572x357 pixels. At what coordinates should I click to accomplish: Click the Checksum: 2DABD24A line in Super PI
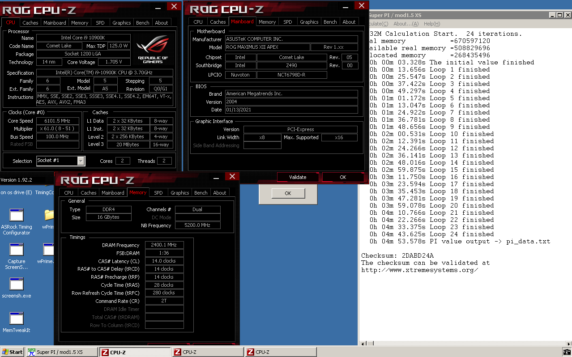click(397, 256)
